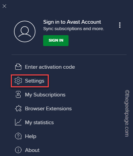
Task: Open the Settings menu entry
Action: [35, 81]
